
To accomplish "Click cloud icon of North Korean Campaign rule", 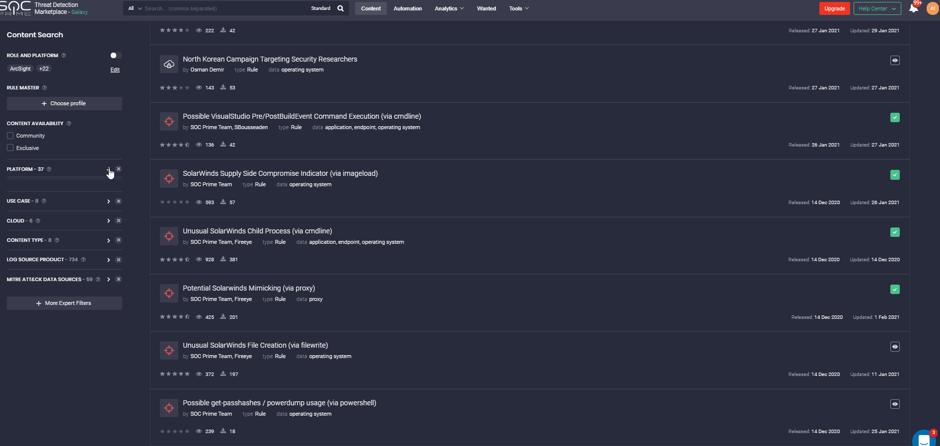I will 169,64.
